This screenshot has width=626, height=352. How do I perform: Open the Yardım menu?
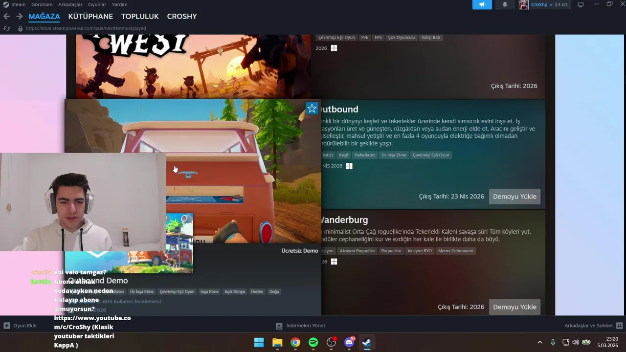coord(119,4)
